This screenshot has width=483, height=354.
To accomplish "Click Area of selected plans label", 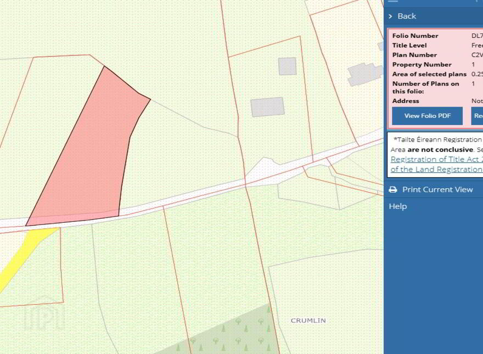I will coord(429,74).
